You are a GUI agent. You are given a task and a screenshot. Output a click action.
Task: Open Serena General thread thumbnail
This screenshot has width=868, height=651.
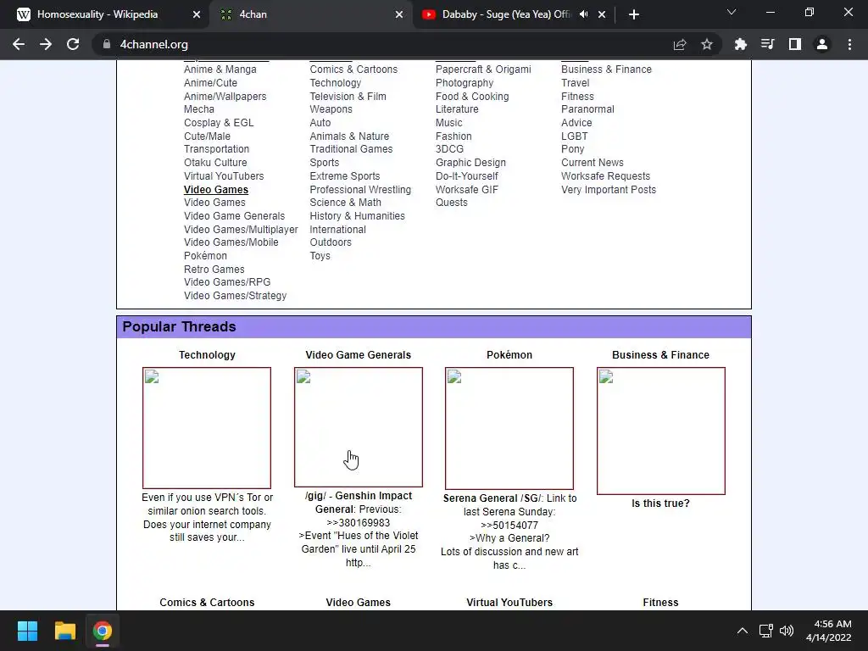coord(509,428)
